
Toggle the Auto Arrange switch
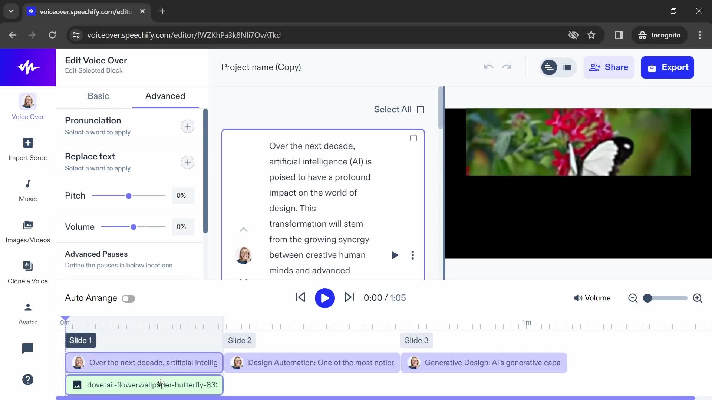click(x=129, y=298)
